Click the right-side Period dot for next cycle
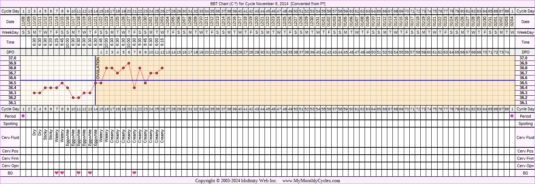The height and width of the screenshot is (184, 535). coord(512,116)
